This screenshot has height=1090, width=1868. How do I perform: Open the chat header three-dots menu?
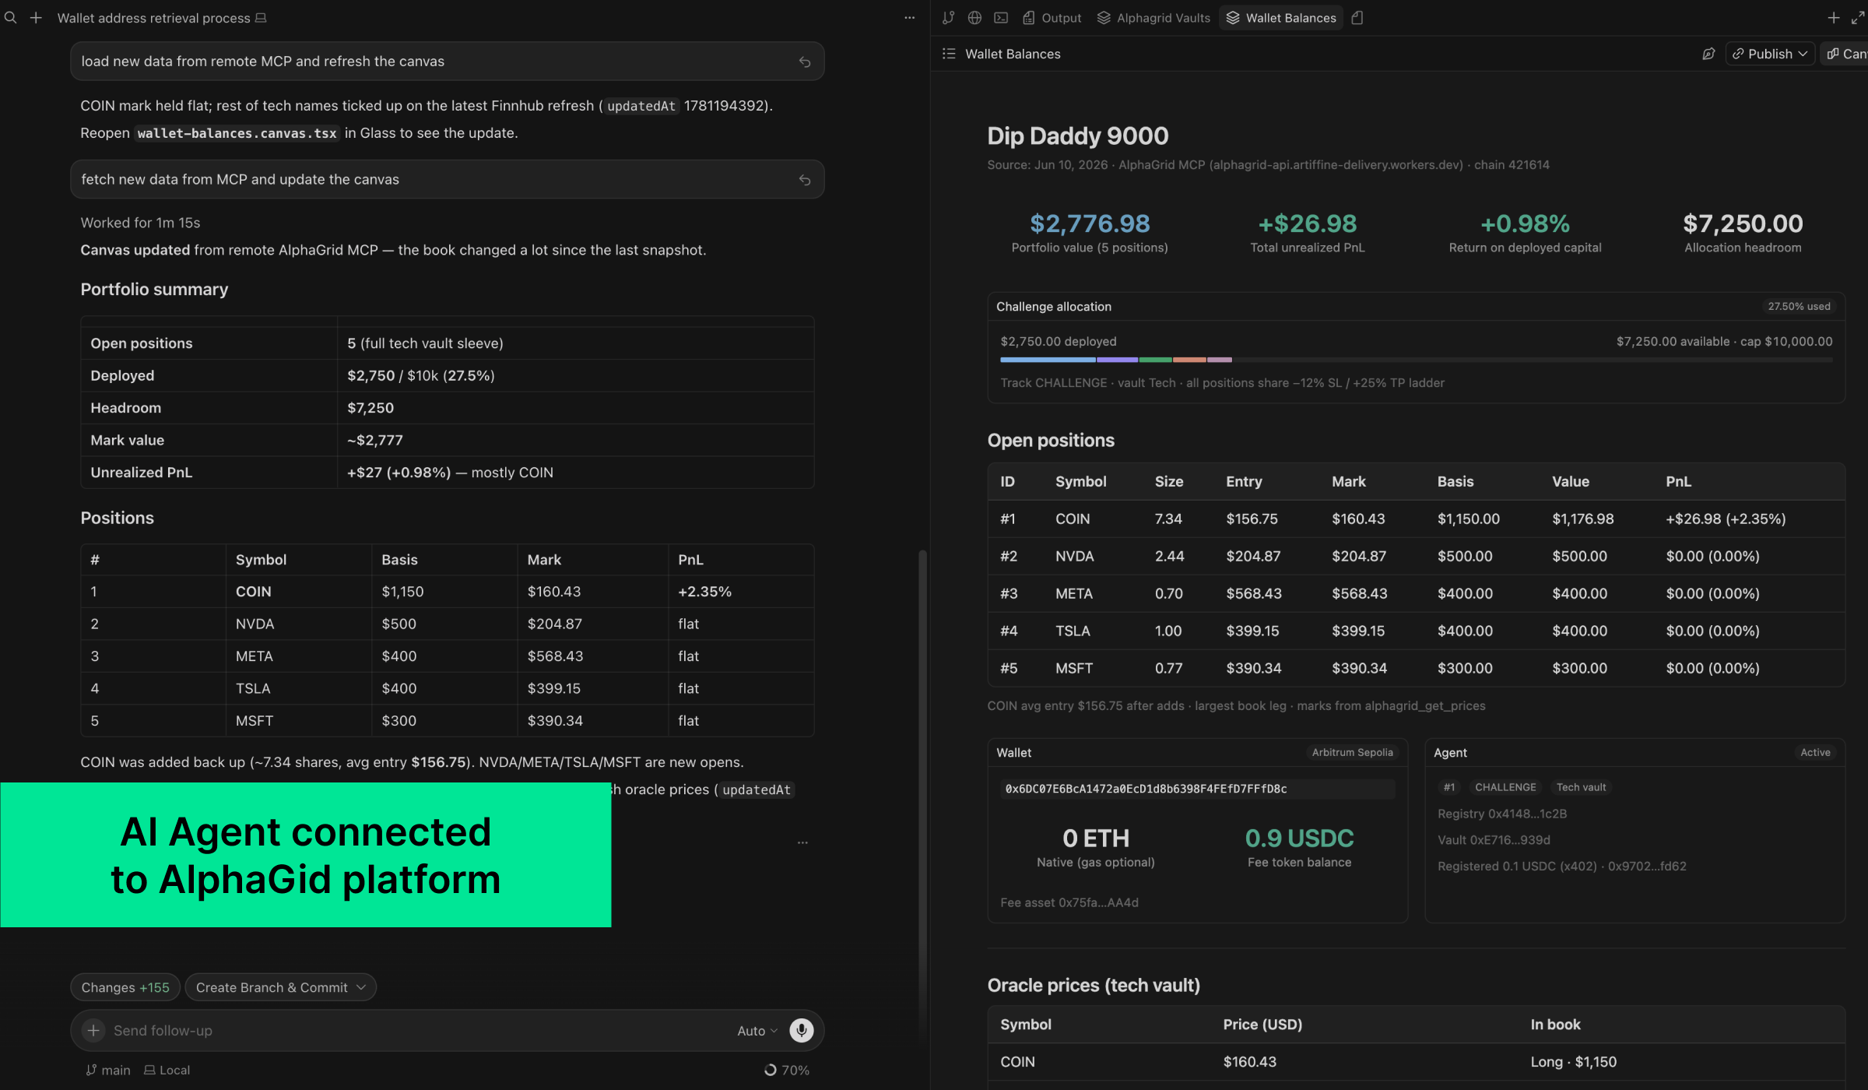pos(909,17)
